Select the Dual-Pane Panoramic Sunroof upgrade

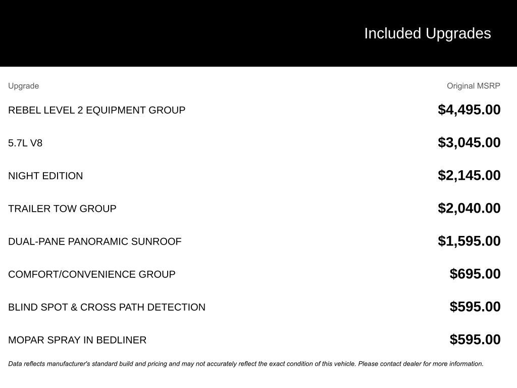[94, 241]
